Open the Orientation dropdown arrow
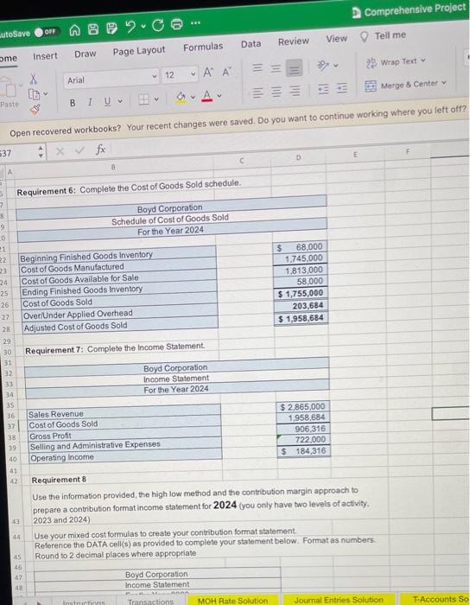 coord(335,65)
